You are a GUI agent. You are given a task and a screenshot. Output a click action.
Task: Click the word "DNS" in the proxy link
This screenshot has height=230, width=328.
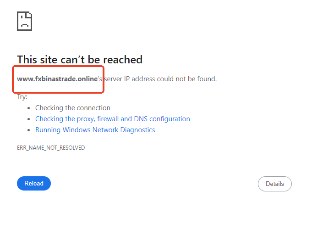[x=141, y=119]
